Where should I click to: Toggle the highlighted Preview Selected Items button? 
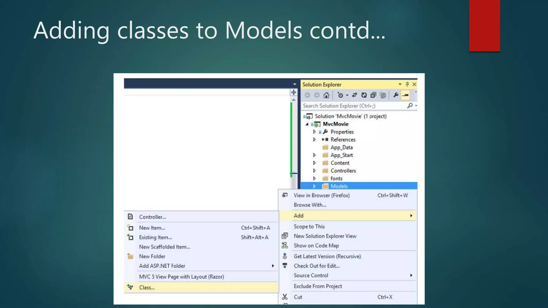pos(406,95)
